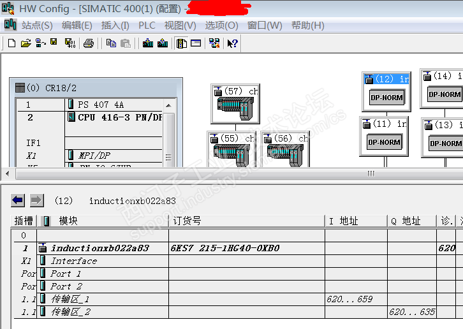Click the horizontal scrollbar left arrow
The height and width of the screenshot is (329, 463).
pyautogui.click(x=8, y=173)
